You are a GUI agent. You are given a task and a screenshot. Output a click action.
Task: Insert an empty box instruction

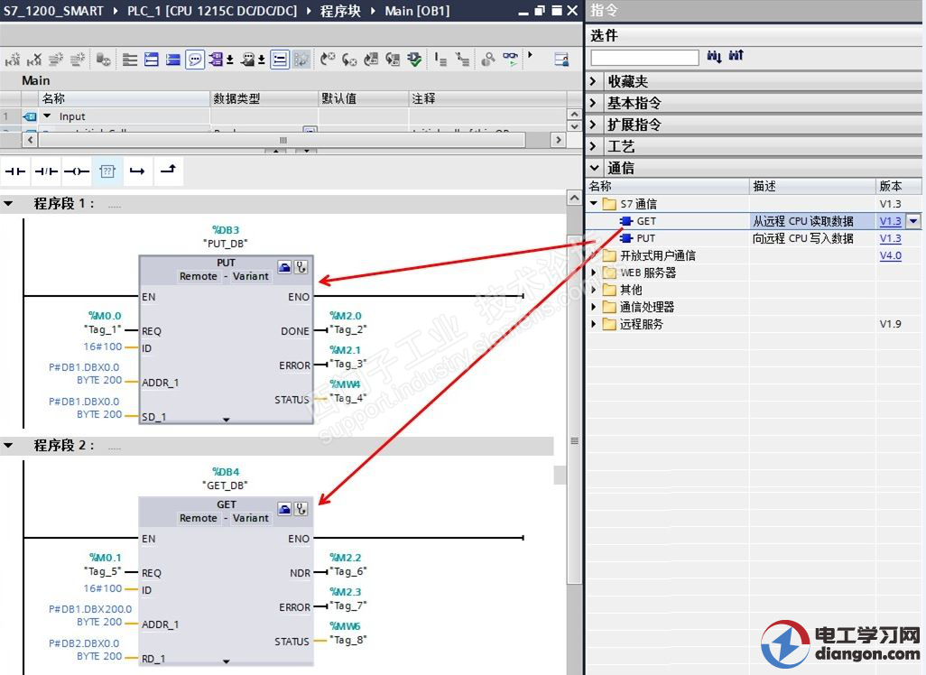pos(106,171)
